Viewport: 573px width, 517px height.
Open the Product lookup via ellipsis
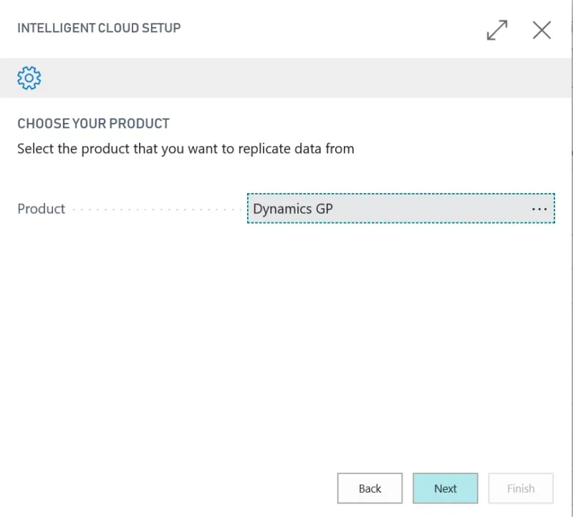pos(539,209)
